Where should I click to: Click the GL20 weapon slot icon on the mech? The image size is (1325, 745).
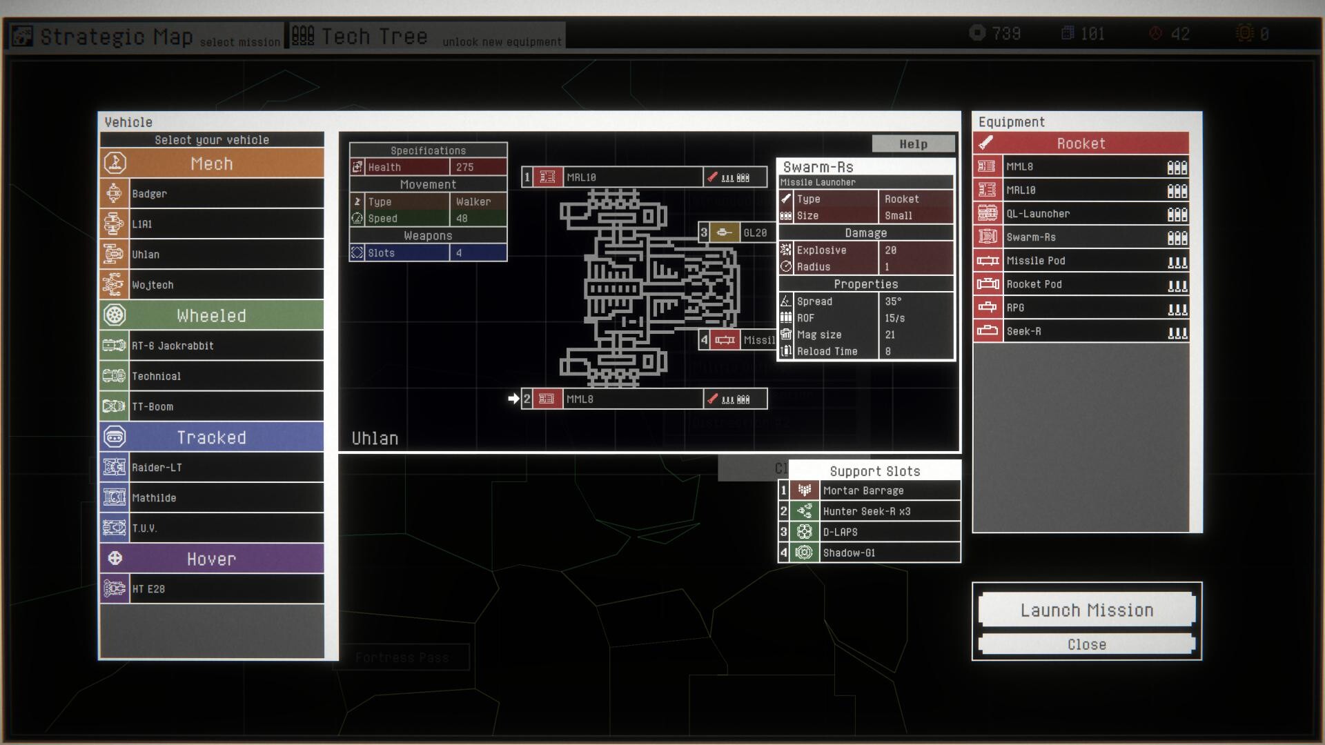pos(723,232)
